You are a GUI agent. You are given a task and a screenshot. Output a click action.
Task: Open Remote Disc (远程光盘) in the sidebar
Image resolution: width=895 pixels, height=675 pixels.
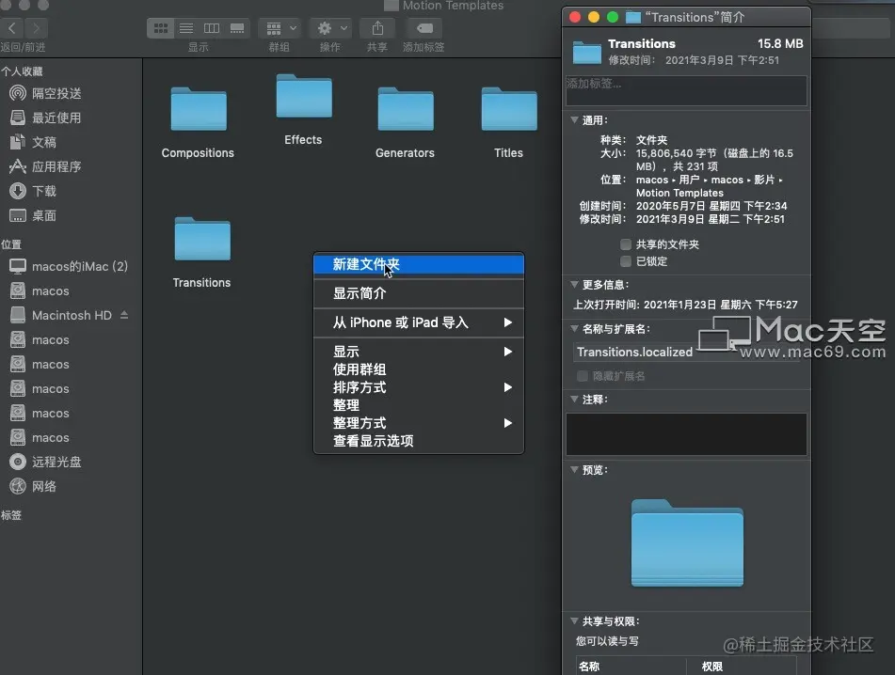coord(46,462)
